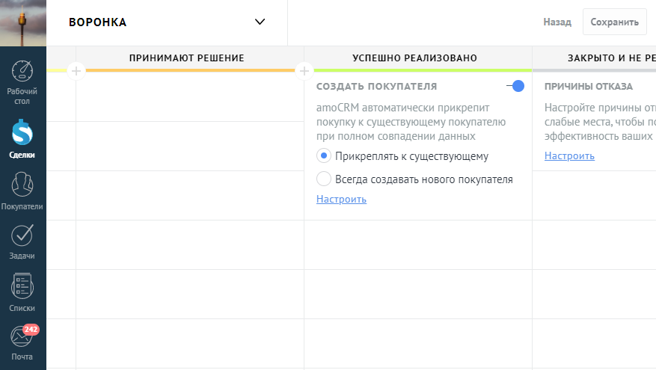Click the Принимают решение stage header
This screenshot has height=370, width=656.
pos(186,58)
